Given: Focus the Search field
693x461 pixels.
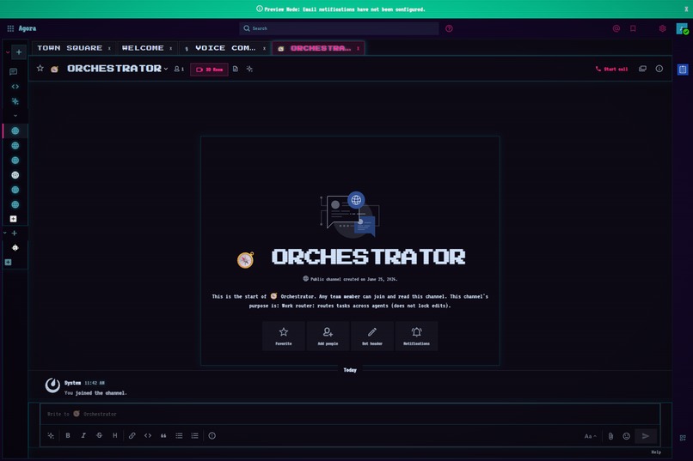Looking at the screenshot, I should coord(339,28).
